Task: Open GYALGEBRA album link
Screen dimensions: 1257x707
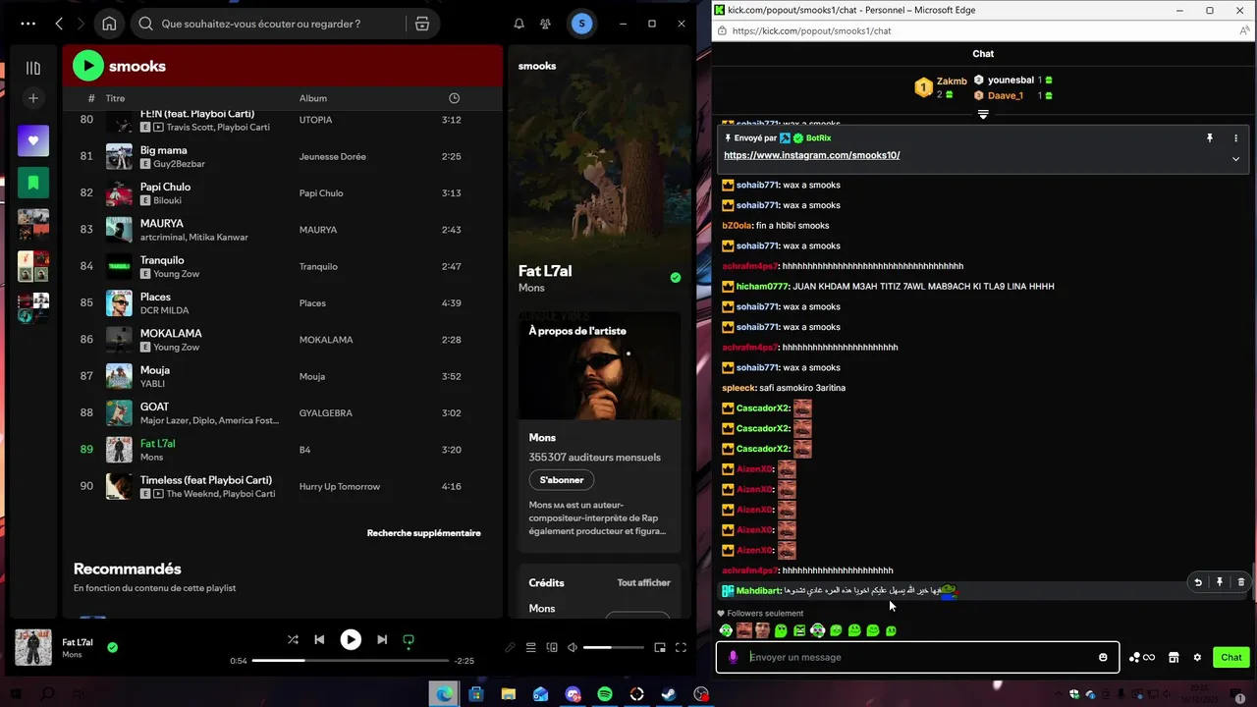Action: click(325, 413)
